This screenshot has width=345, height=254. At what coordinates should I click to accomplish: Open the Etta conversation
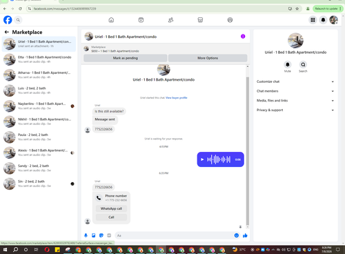[39, 59]
